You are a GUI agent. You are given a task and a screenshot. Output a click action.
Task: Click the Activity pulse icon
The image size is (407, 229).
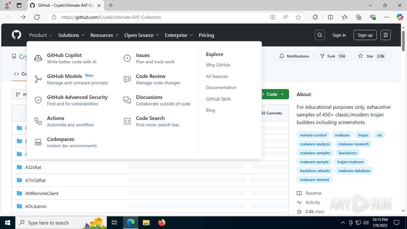299,202
